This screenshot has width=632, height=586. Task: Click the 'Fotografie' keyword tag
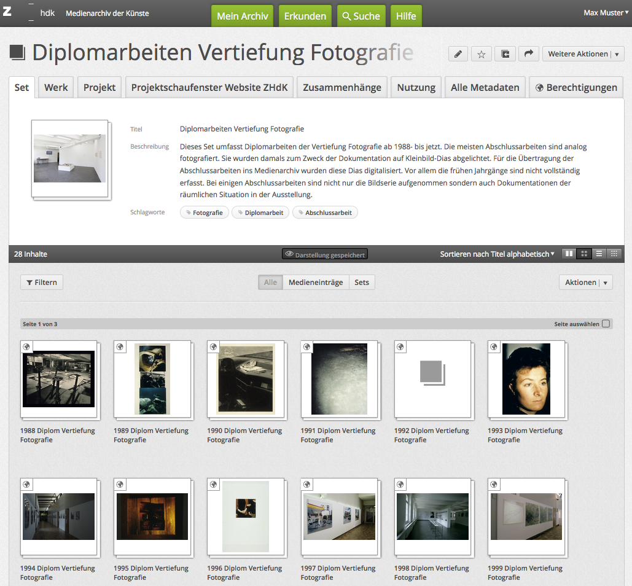coord(205,213)
